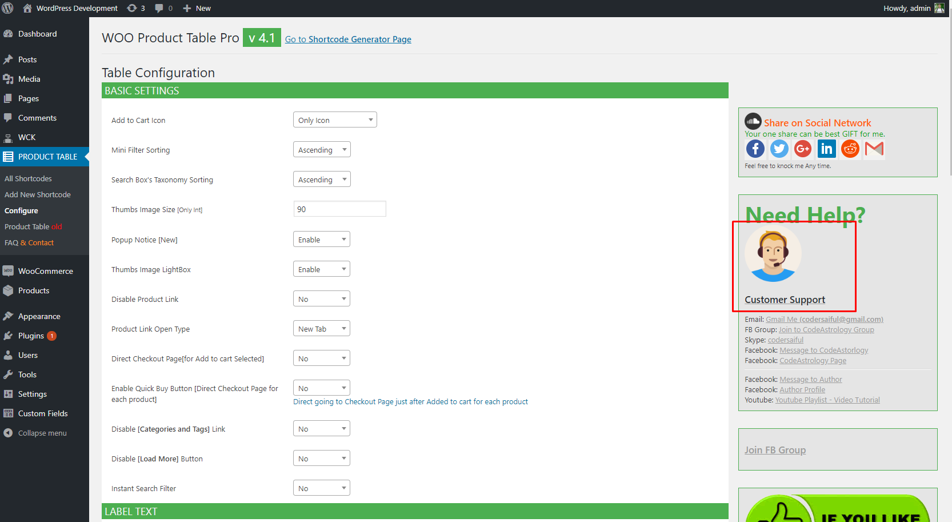Click the Join FB Group link
The image size is (952, 522).
click(x=775, y=450)
